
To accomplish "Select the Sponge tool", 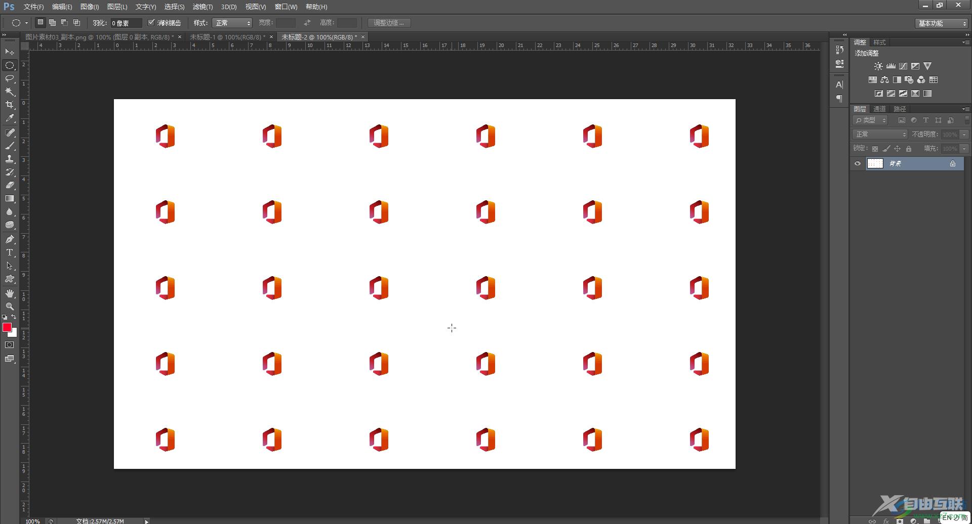I will [x=10, y=225].
